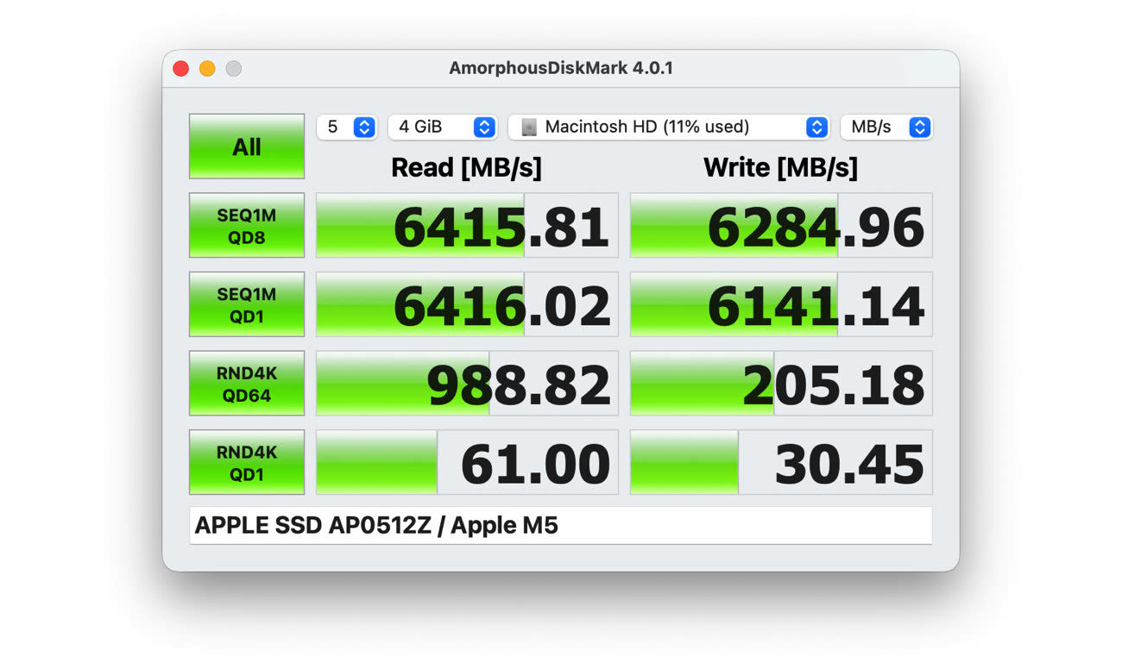Select the RND4K QD1 read value 61.00

[x=467, y=463]
